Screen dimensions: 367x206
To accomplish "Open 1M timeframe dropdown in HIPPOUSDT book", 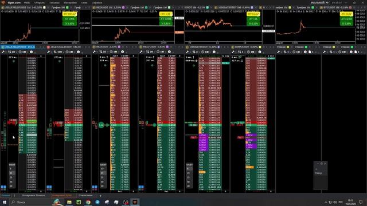I will [x=252, y=52].
